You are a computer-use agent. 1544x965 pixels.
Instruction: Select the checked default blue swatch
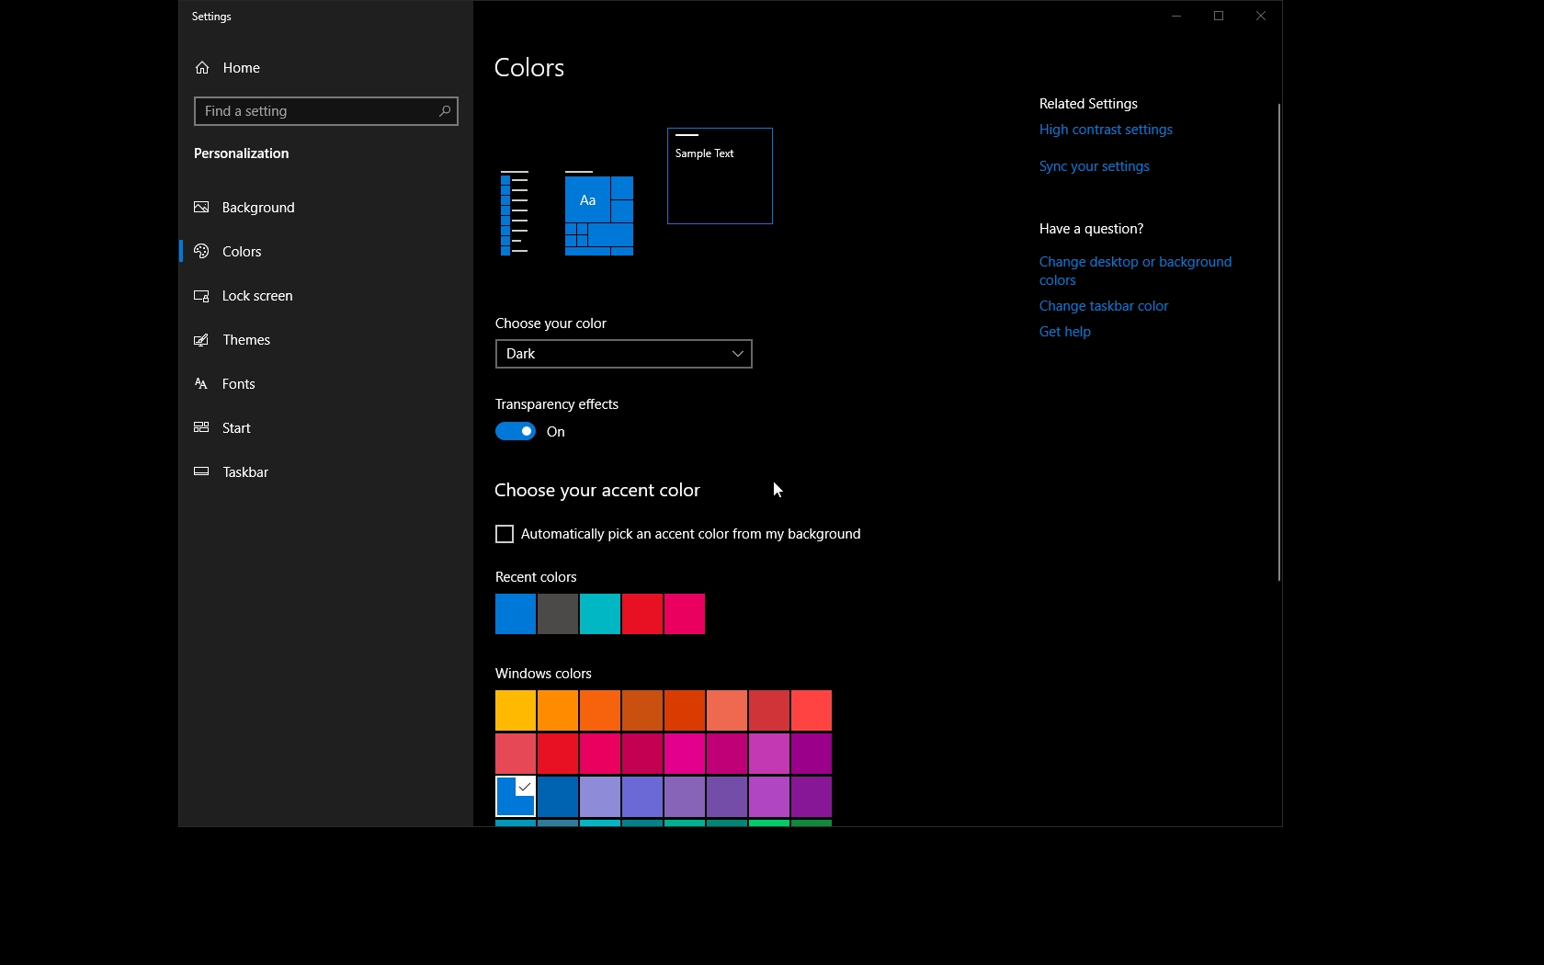click(x=516, y=797)
